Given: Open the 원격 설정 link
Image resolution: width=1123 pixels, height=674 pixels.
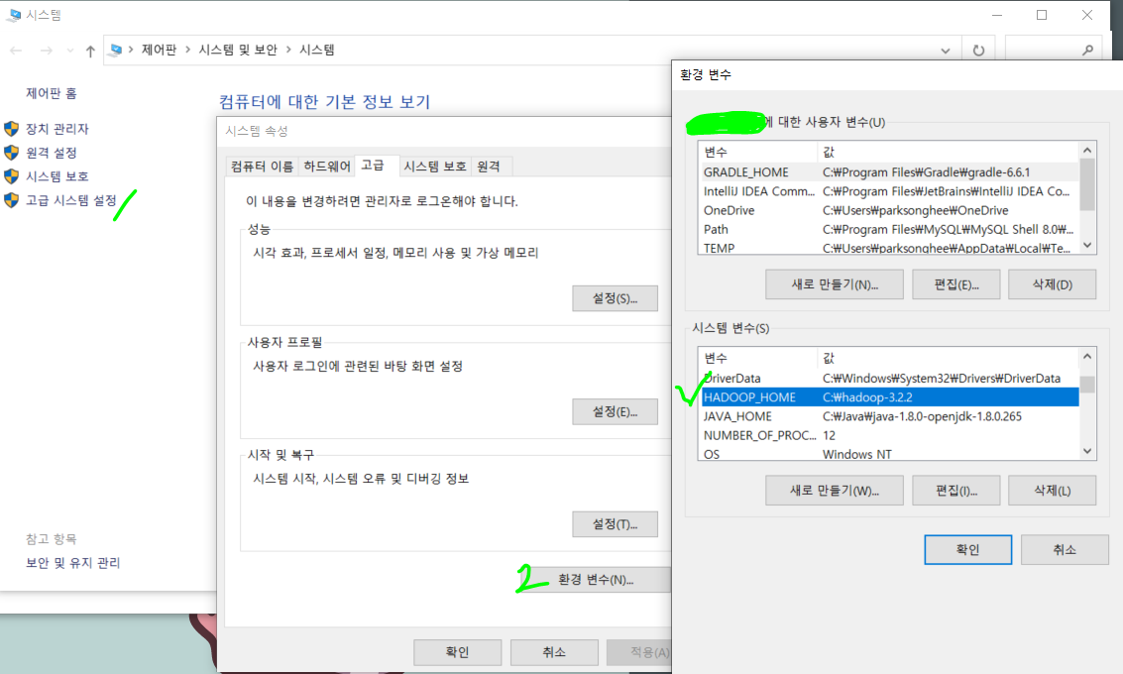Looking at the screenshot, I should point(52,153).
